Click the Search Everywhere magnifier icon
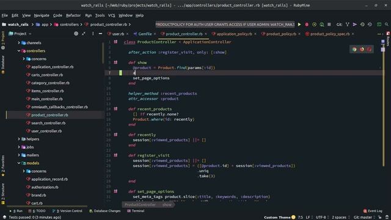The image size is (391, 220). pyautogui.click(x=386, y=24)
